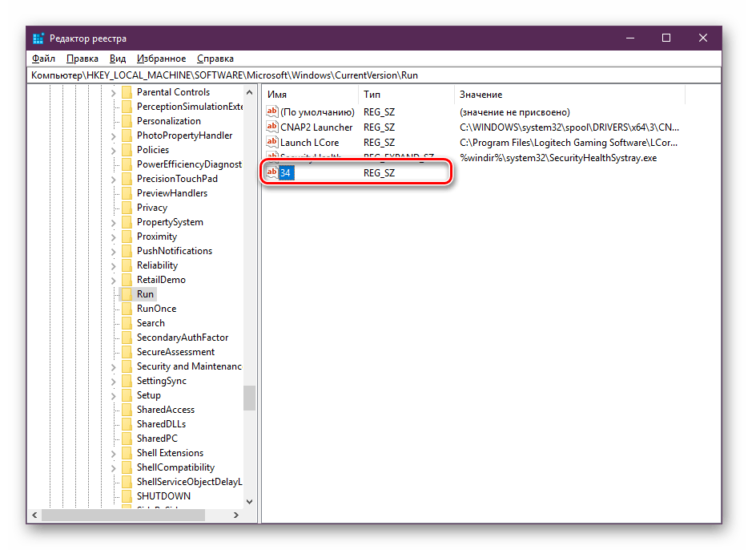Screen dimensions: 748x550
Task: Expand the Setup key in the tree
Action: [x=113, y=395]
